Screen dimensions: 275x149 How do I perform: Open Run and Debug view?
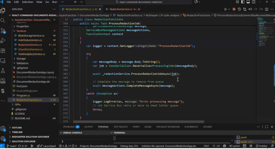tap(3, 41)
